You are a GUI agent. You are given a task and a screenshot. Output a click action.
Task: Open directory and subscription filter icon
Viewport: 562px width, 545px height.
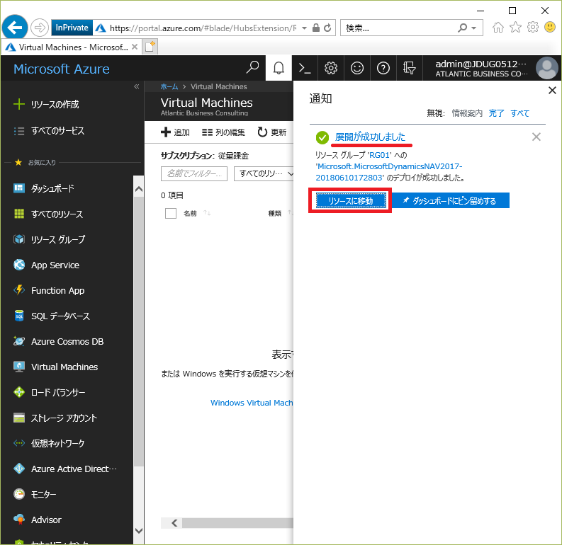(x=410, y=68)
